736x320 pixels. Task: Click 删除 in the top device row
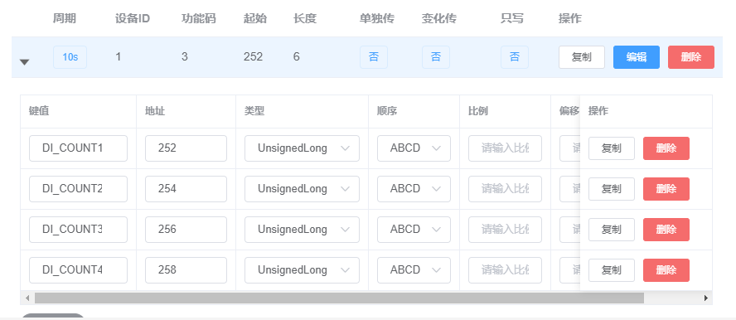(691, 57)
